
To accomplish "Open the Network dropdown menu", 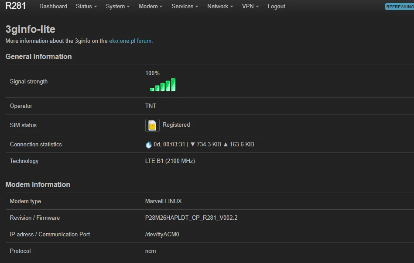I will [x=220, y=7].
